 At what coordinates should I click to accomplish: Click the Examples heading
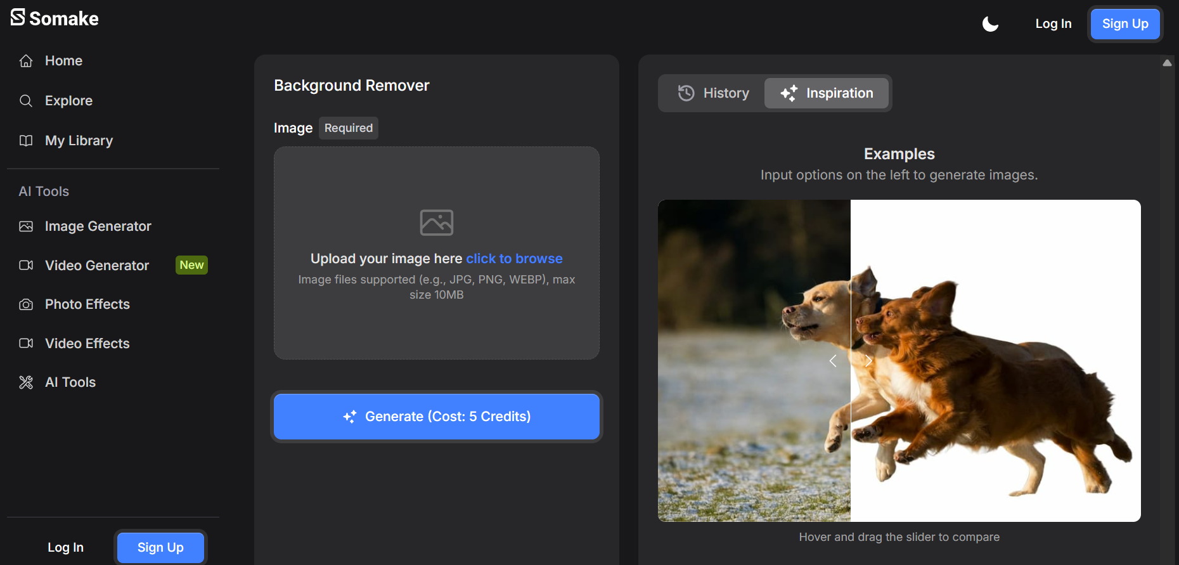899,154
